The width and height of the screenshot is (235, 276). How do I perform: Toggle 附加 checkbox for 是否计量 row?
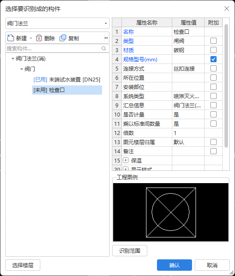coord(214,114)
